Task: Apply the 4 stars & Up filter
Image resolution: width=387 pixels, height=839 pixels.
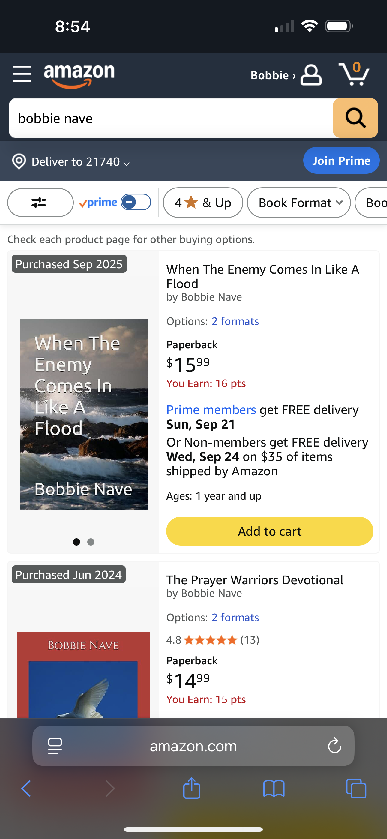Action: click(x=202, y=203)
